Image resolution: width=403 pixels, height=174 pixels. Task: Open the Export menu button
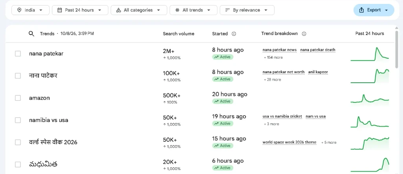click(x=374, y=10)
